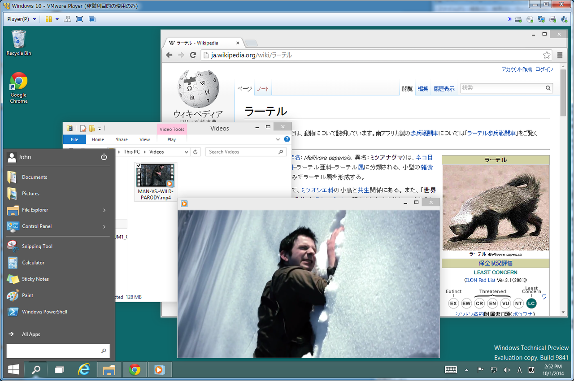Screen dimensions: 574x381
Task: Click the ログイン link
Action: point(544,69)
